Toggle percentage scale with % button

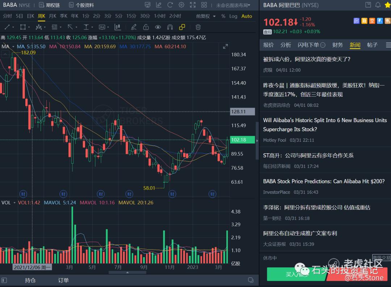point(223,16)
